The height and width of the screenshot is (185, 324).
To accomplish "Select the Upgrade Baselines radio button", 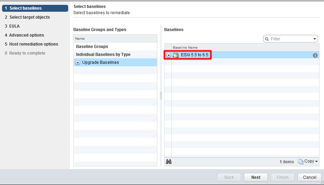I will (x=78, y=62).
